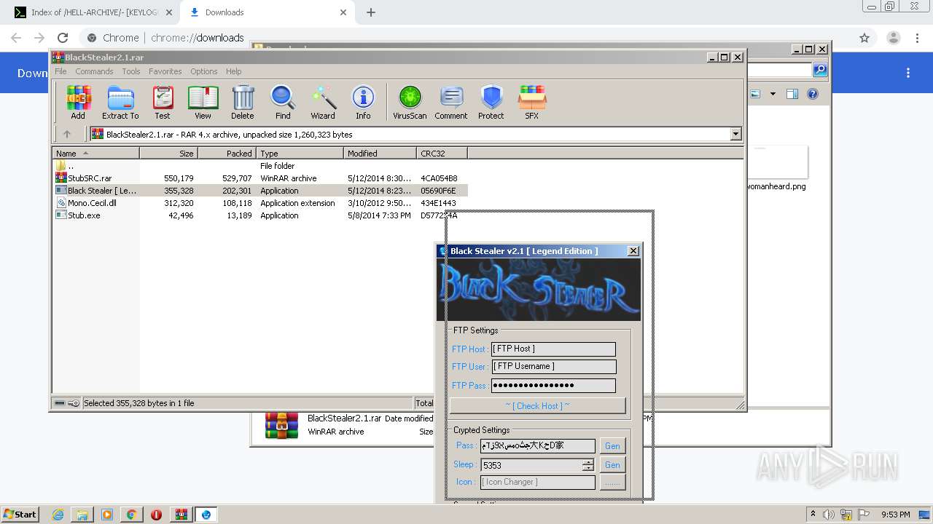Go up one level with arrow icon
This screenshot has height=524, width=933.
click(67, 134)
